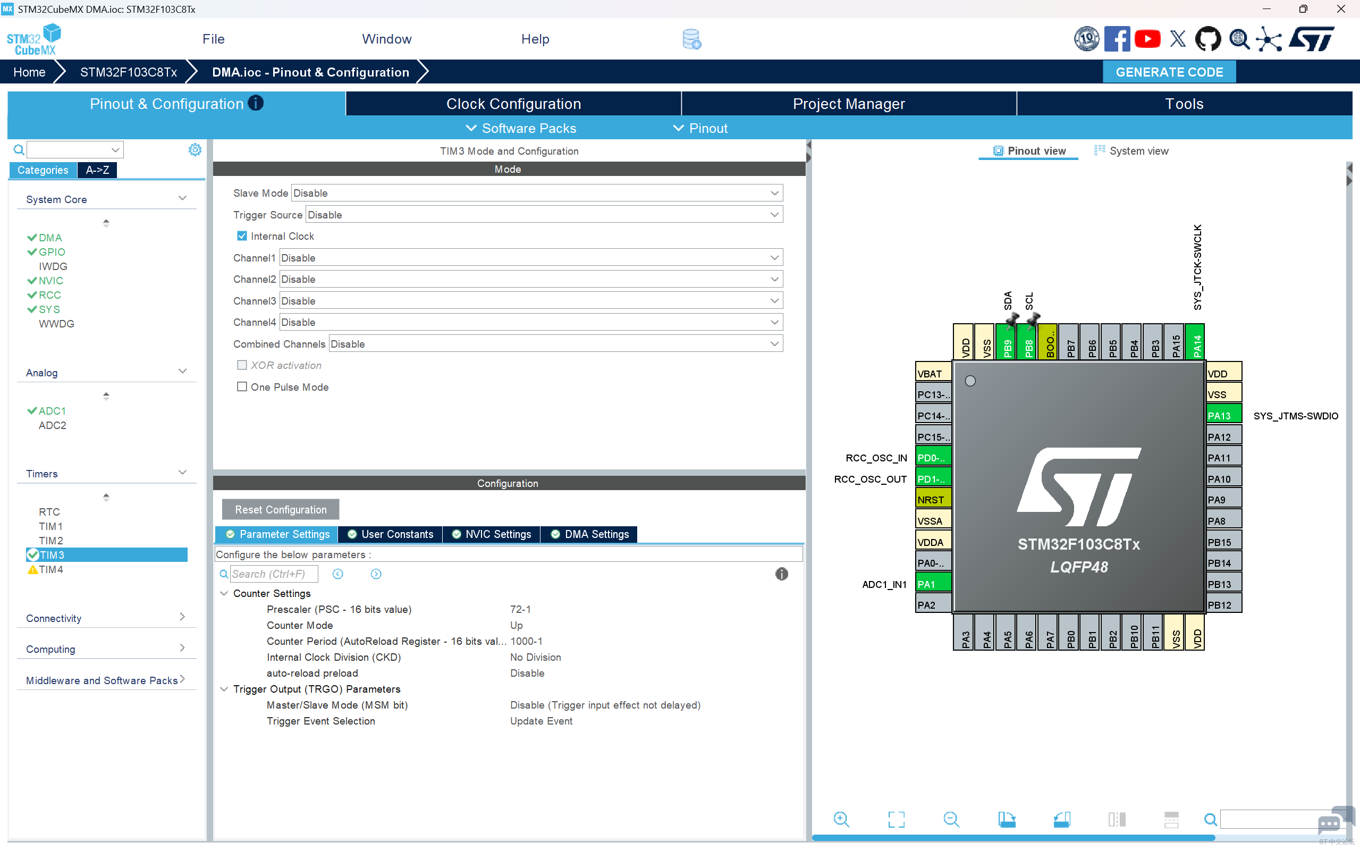This screenshot has height=850, width=1360.
Task: Click the gear settings icon in the categories panel
Action: pyautogui.click(x=195, y=149)
